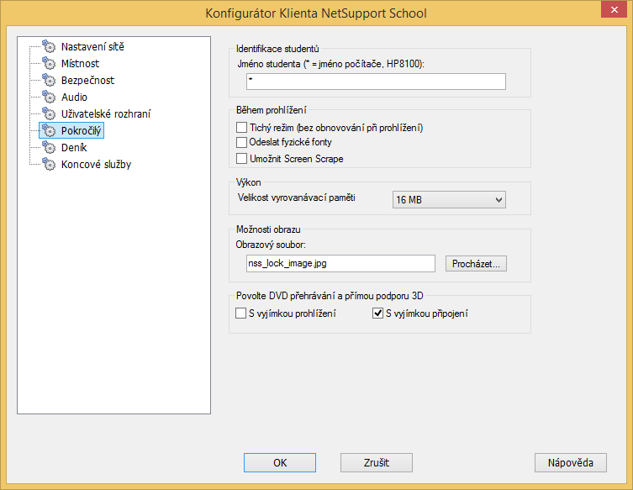Click the gear icon beside Audio
633x490 pixels.
click(x=49, y=97)
